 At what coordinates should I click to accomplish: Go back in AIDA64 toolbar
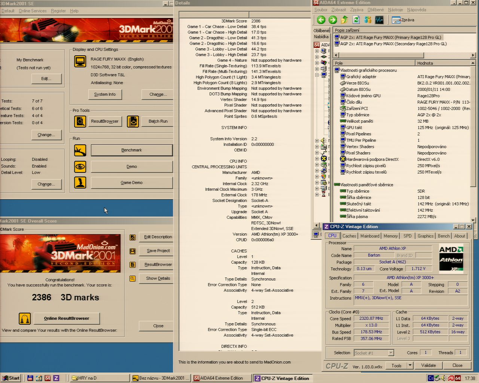tap(321, 20)
